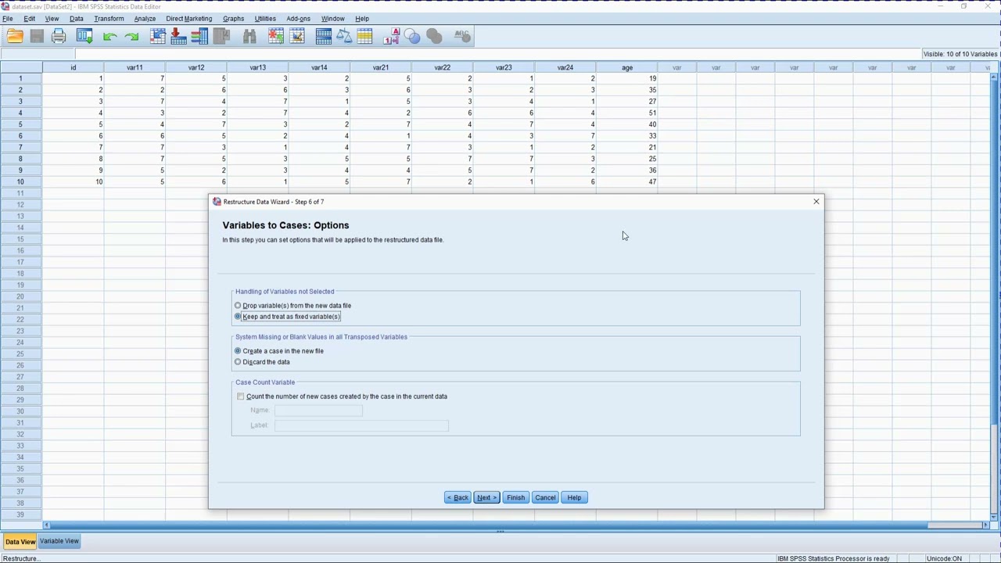
Task: Select row 1 header in data grid
Action: click(x=21, y=78)
